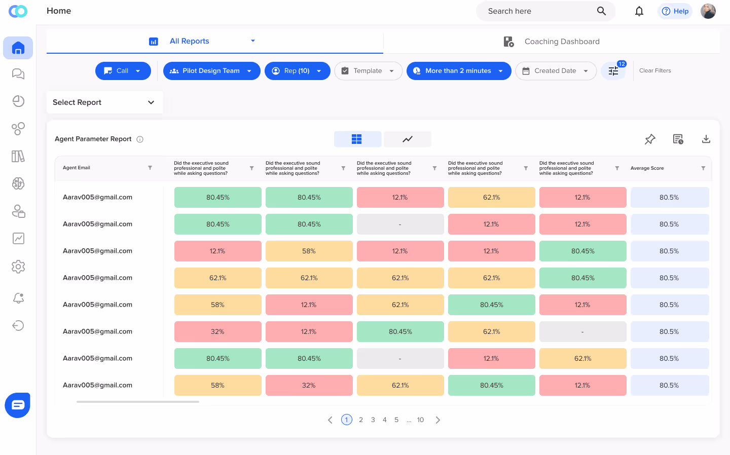The width and height of the screenshot is (730, 455).
Task: Click the info icon beside Agent Parameter Report
Action: tap(140, 139)
